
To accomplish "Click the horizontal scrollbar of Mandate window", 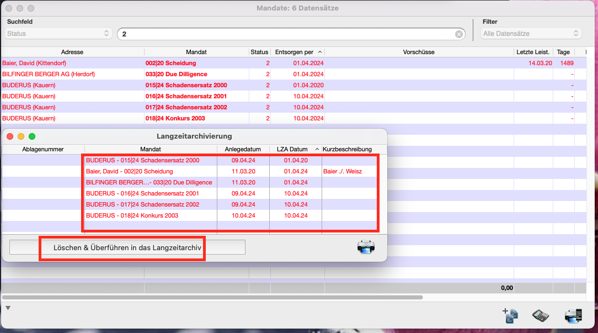I will click(212, 297).
